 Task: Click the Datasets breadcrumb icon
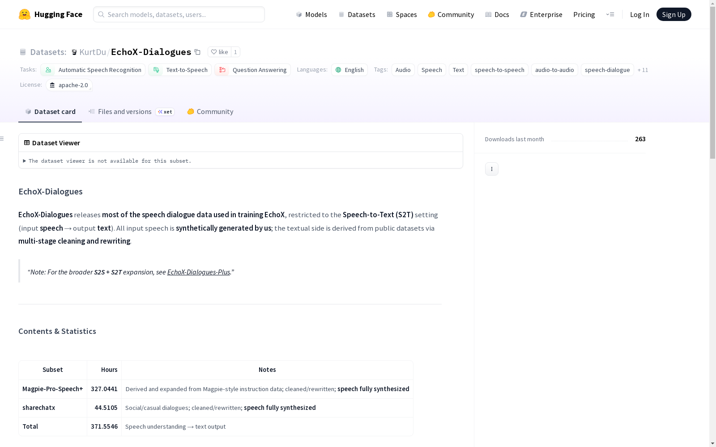click(23, 52)
